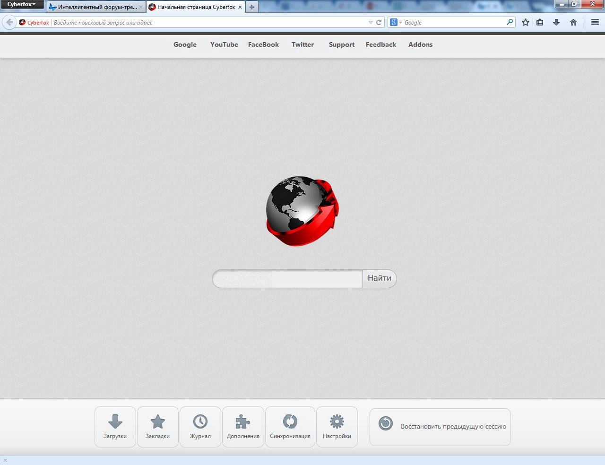This screenshot has width=605, height=465.
Task: Open Дополнения add-ons launcher
Action: [x=243, y=427]
